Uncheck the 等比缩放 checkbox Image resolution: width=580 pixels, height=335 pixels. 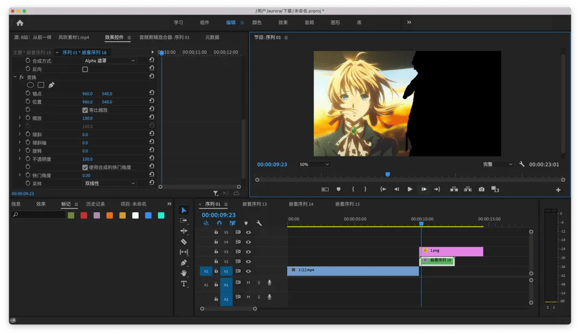[85, 110]
